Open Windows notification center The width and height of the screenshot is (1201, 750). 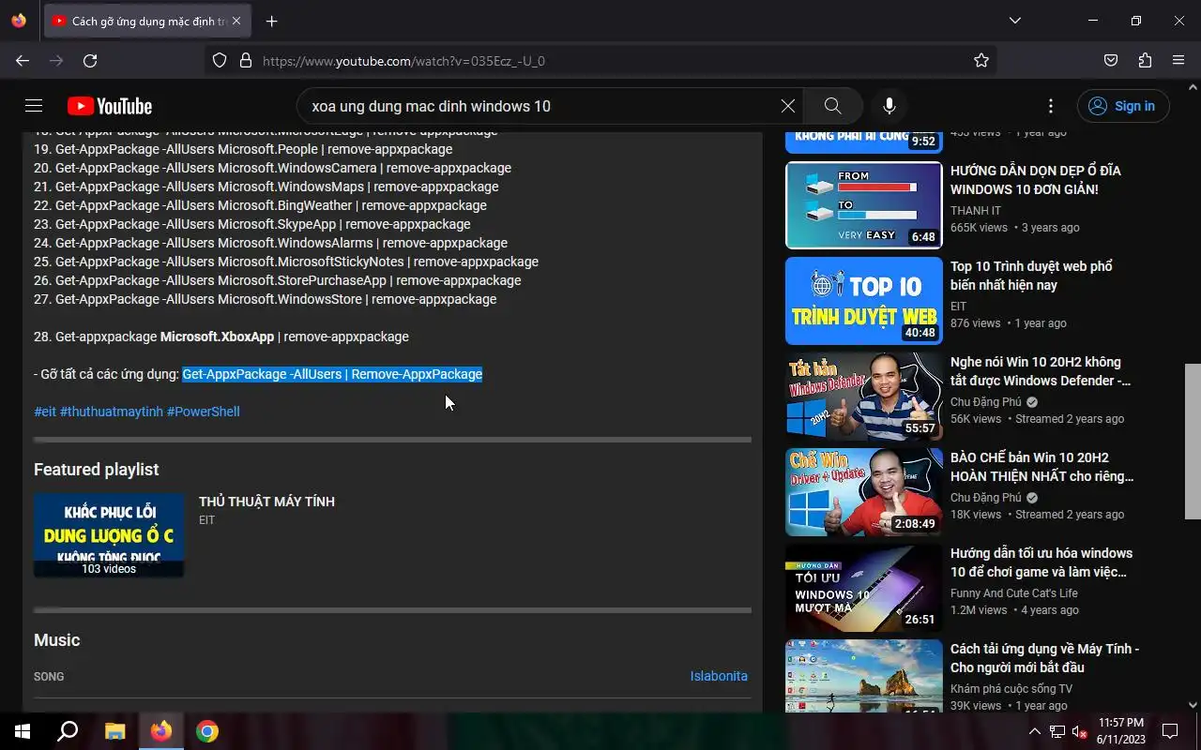[1170, 731]
